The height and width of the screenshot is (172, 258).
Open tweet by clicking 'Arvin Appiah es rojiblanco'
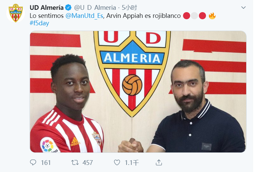pyautogui.click(x=144, y=16)
